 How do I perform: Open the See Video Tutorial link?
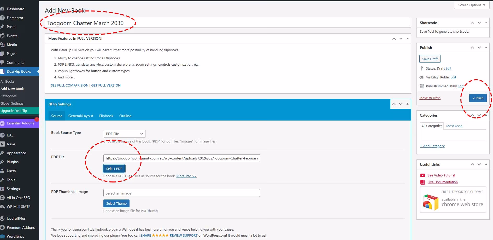pos(441,175)
